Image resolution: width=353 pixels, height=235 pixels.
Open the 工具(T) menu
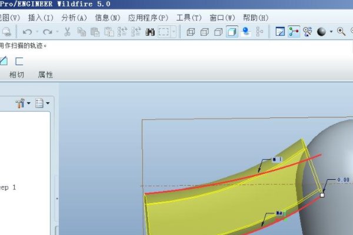click(x=188, y=18)
